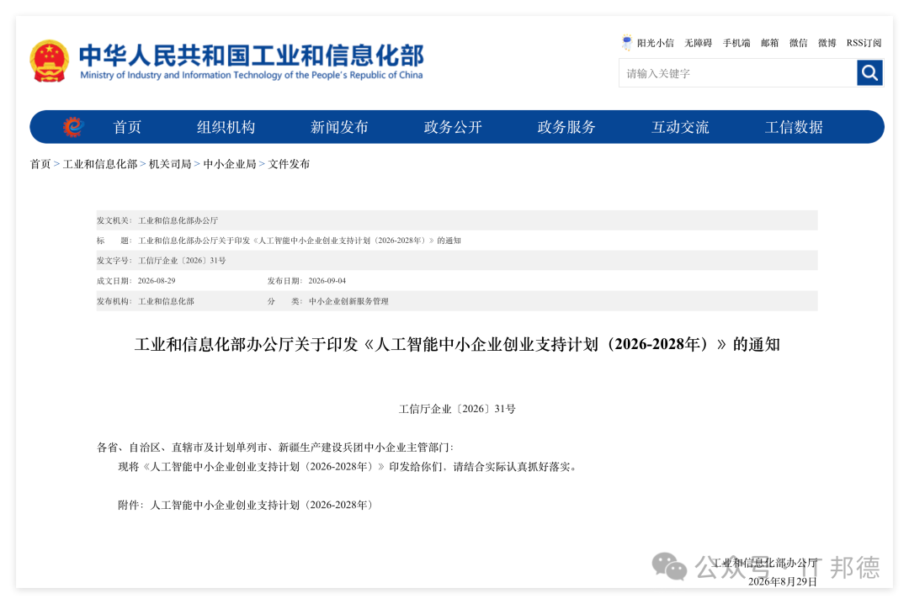Image resolution: width=909 pixels, height=604 pixels.
Task: Click the 标题 row value in info table
Action: 299,240
